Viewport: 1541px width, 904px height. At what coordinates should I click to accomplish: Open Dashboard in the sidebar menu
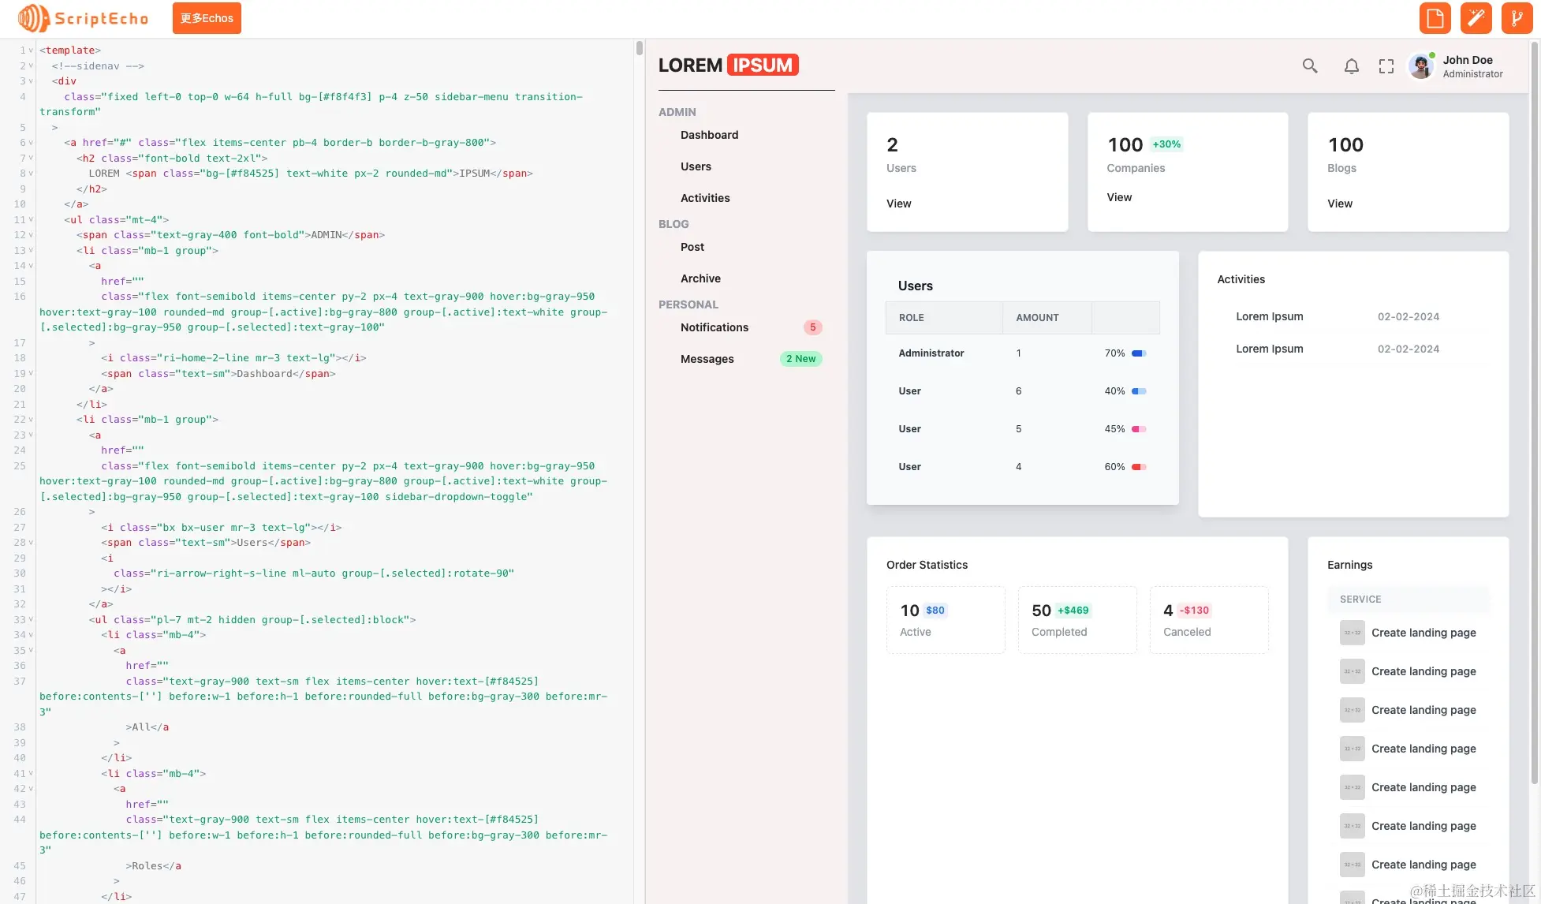709,135
